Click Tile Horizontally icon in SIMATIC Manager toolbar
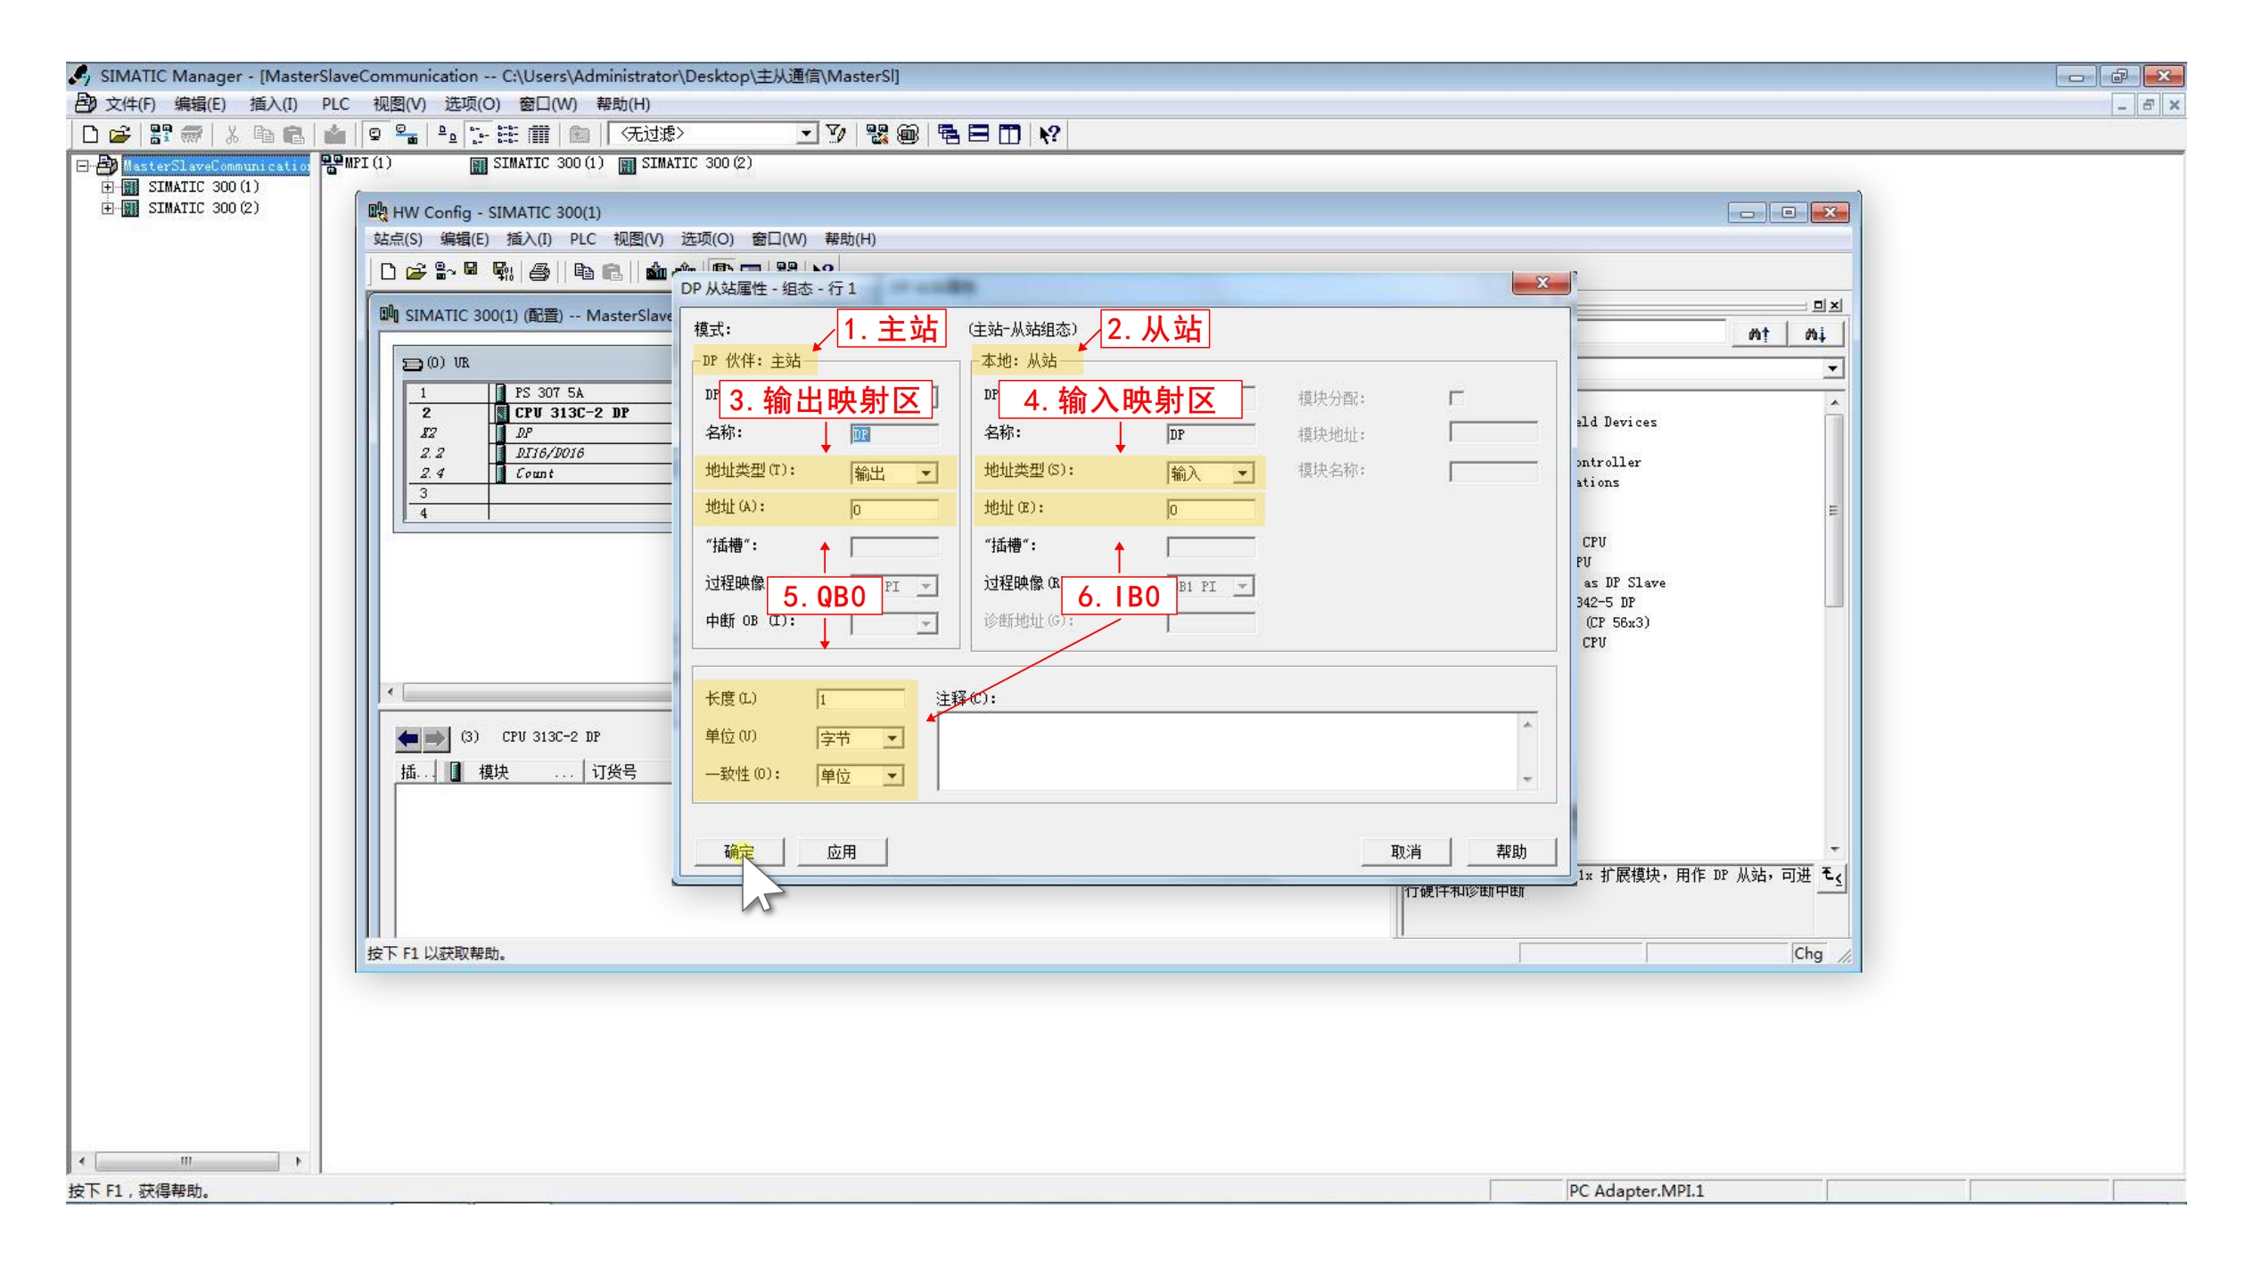 tap(979, 135)
